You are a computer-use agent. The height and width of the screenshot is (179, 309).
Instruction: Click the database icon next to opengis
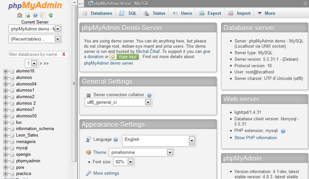coord(12,155)
